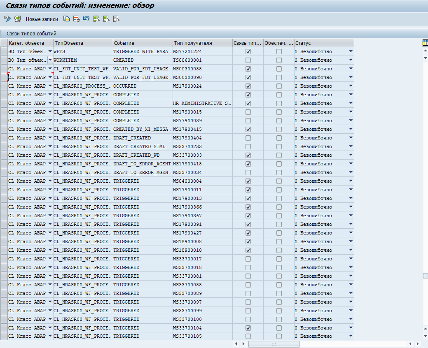Click receiver type cell 'WS18900008'

pyautogui.click(x=203, y=242)
